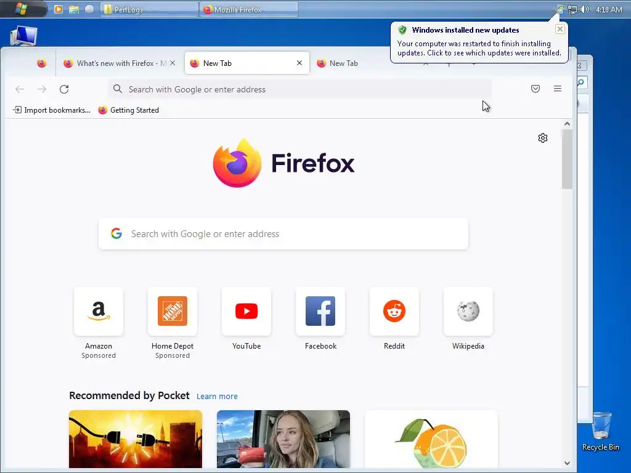The height and width of the screenshot is (473, 631).
Task: Open the Windows Start button
Action: [x=21, y=9]
